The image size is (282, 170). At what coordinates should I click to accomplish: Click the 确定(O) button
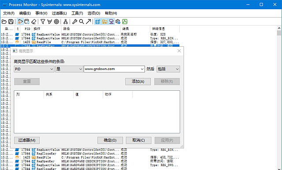(x=110, y=140)
